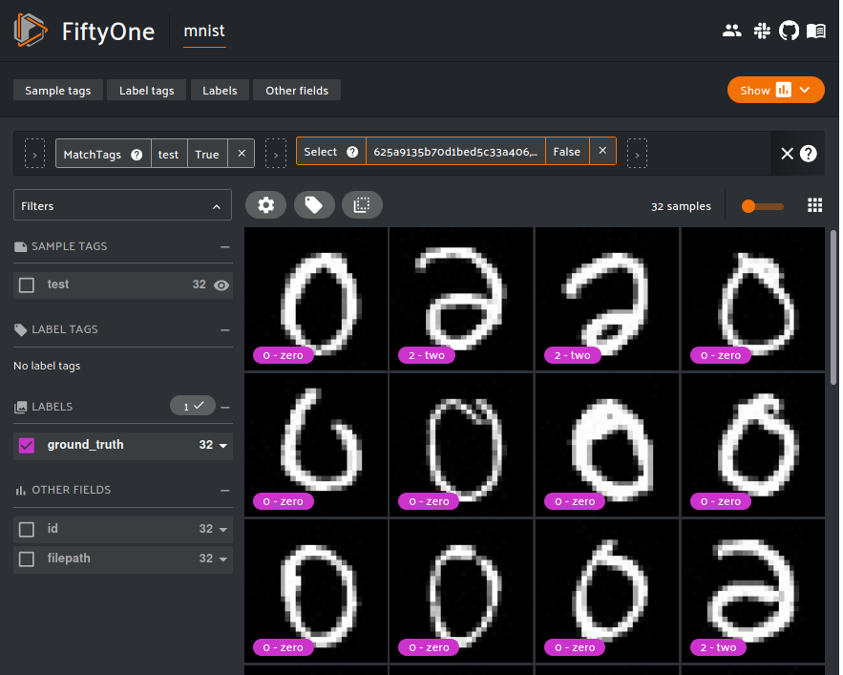
Task: Toggle the test sample tag checkbox
Action: click(27, 285)
